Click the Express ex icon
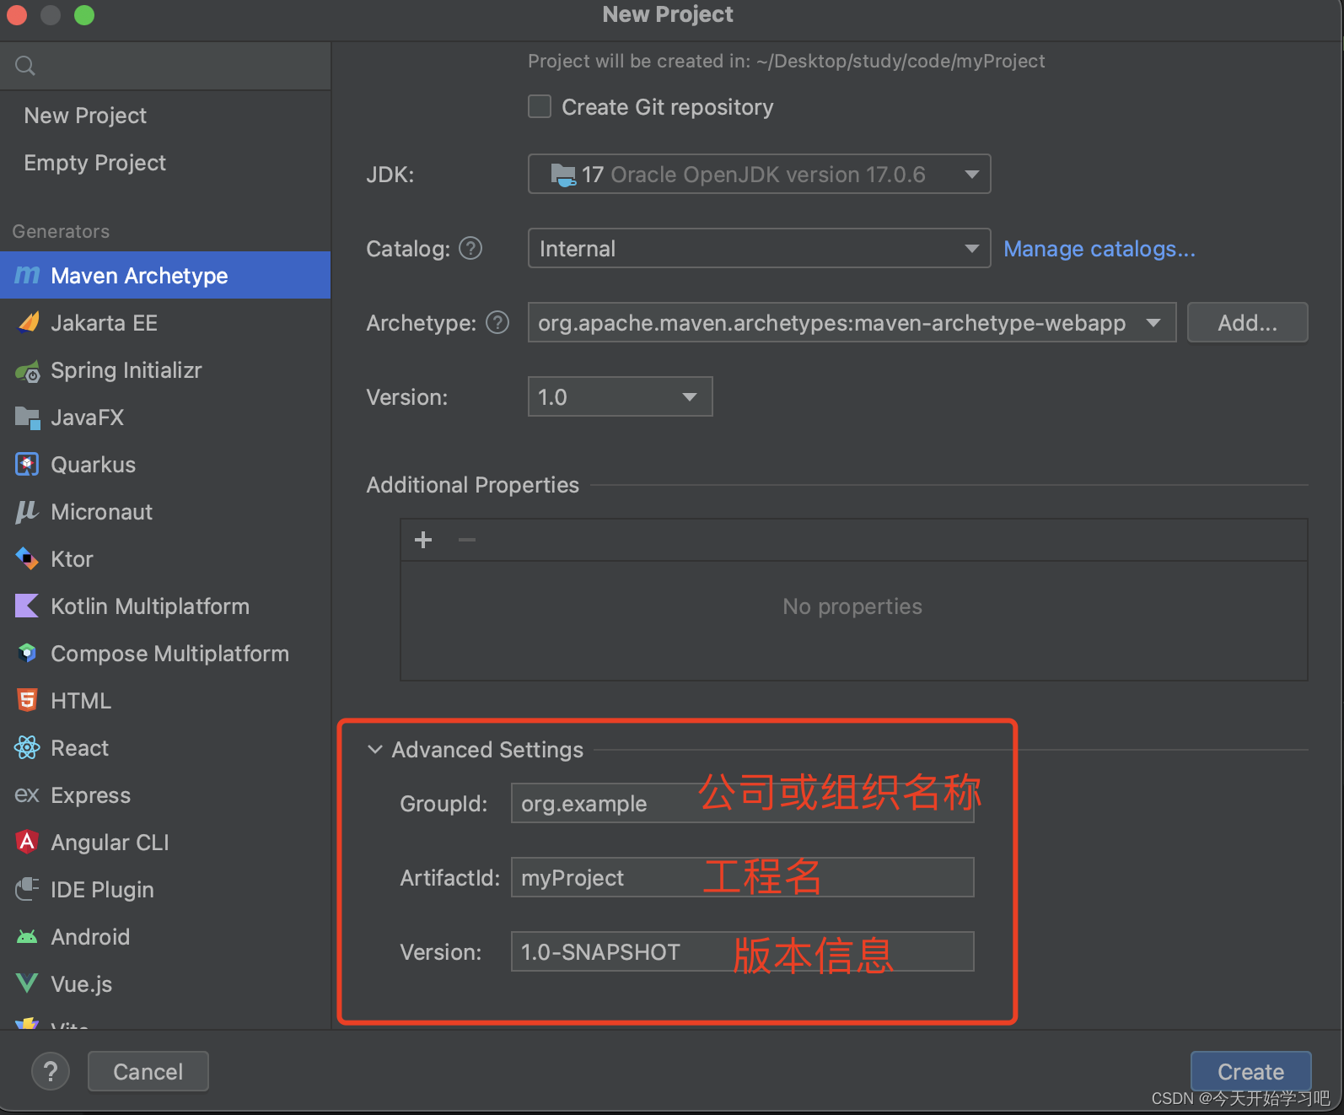1344x1115 pixels. pyautogui.click(x=27, y=795)
